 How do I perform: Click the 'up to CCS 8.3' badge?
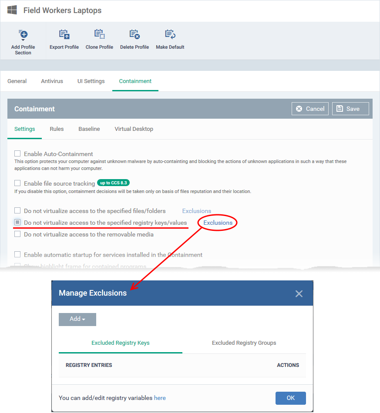point(114,183)
